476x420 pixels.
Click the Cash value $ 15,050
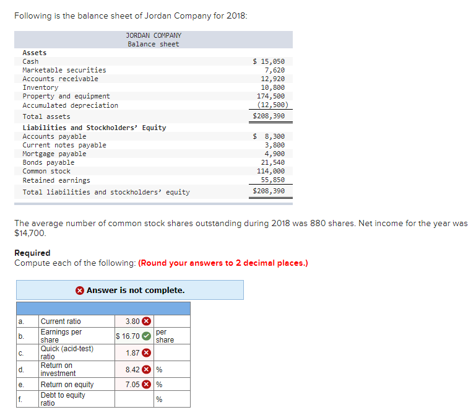[x=269, y=61]
